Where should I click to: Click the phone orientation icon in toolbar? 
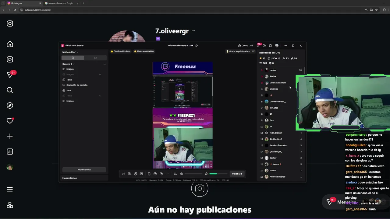(149, 174)
